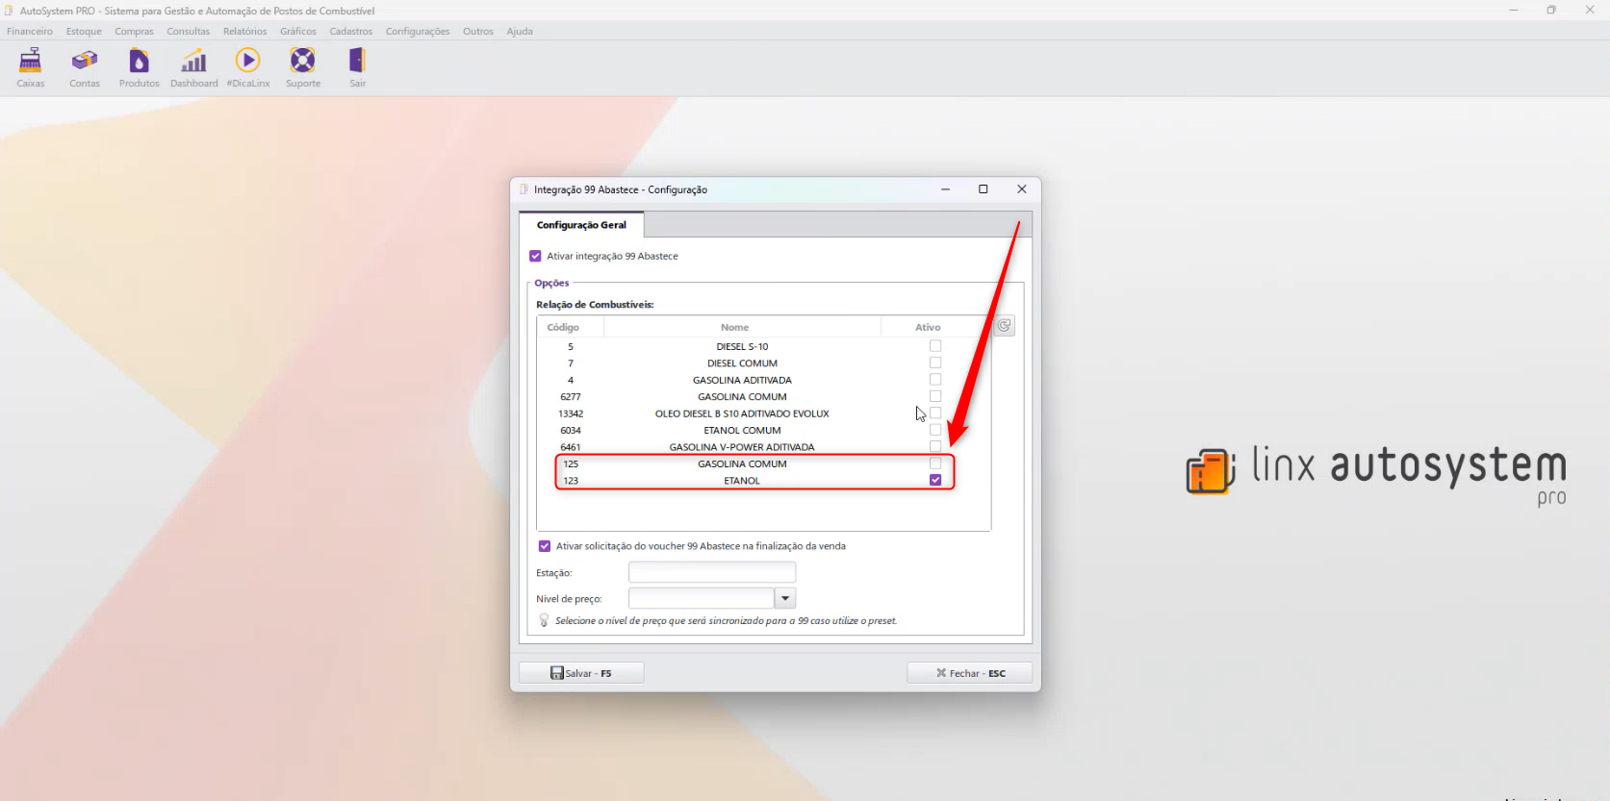
Task: Open the Configurações menu
Action: [418, 32]
